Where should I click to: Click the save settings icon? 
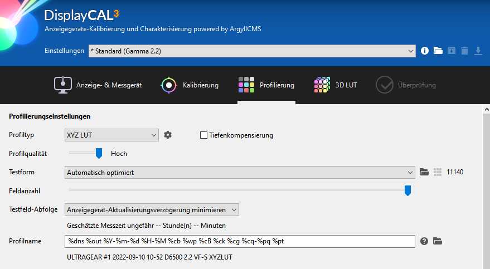[451, 51]
